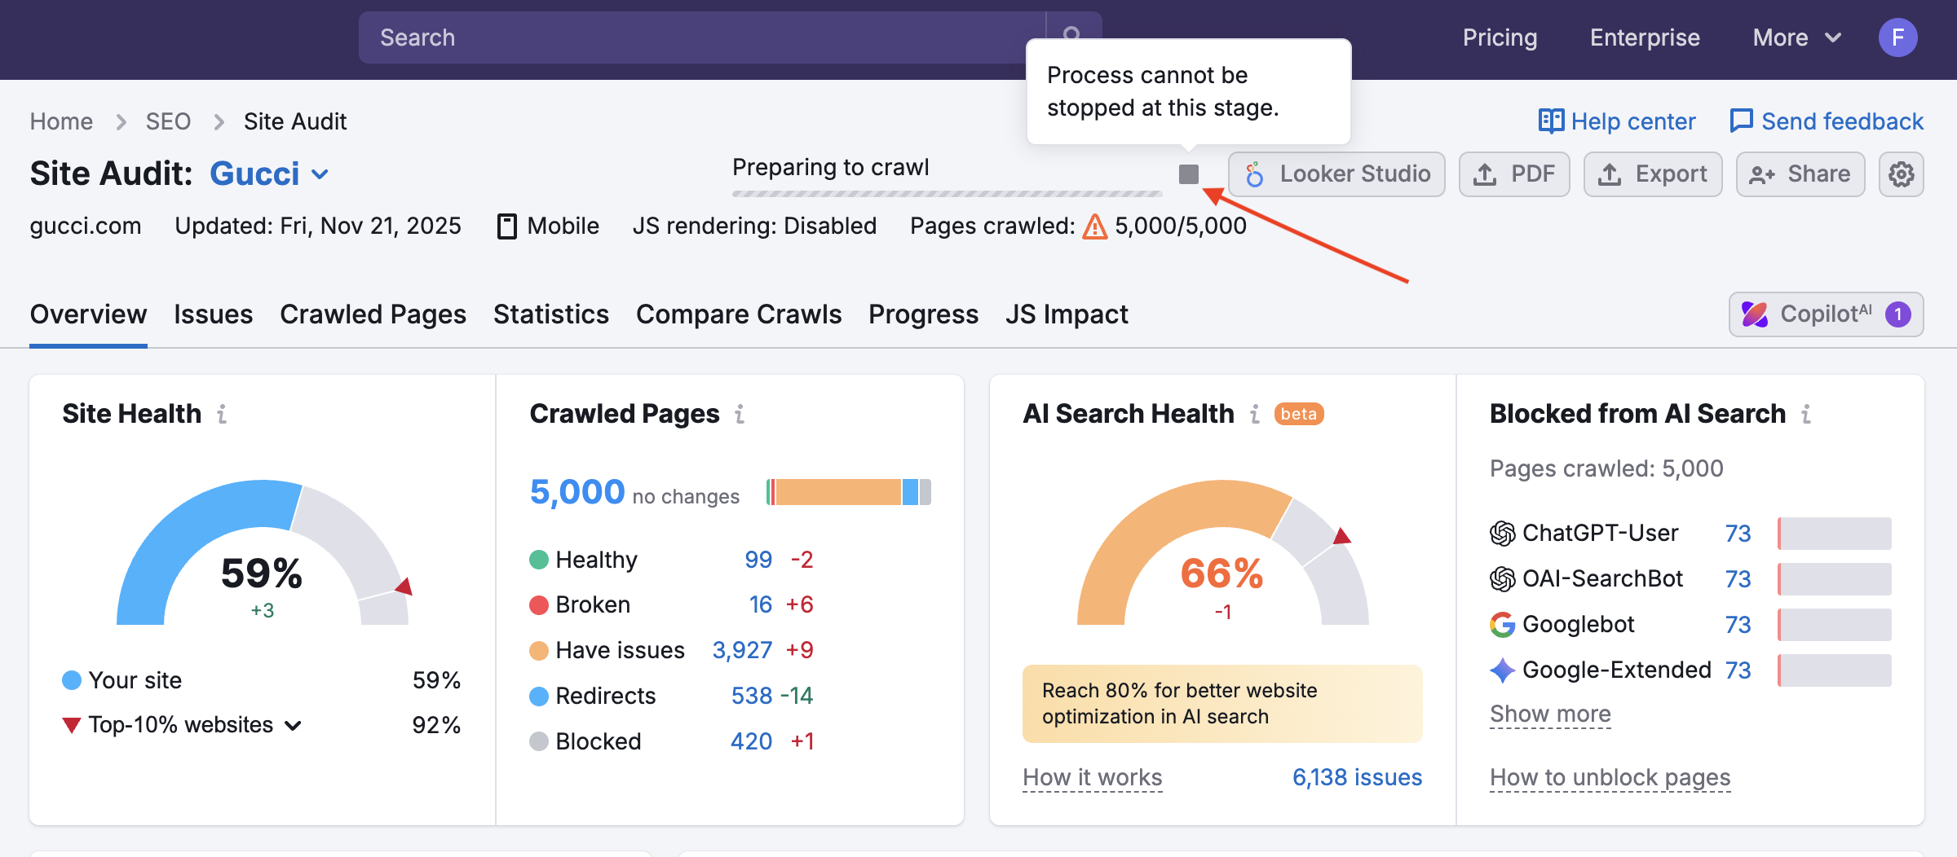Stop the crawl in progress
This screenshot has height=857, width=1957.
(1189, 174)
